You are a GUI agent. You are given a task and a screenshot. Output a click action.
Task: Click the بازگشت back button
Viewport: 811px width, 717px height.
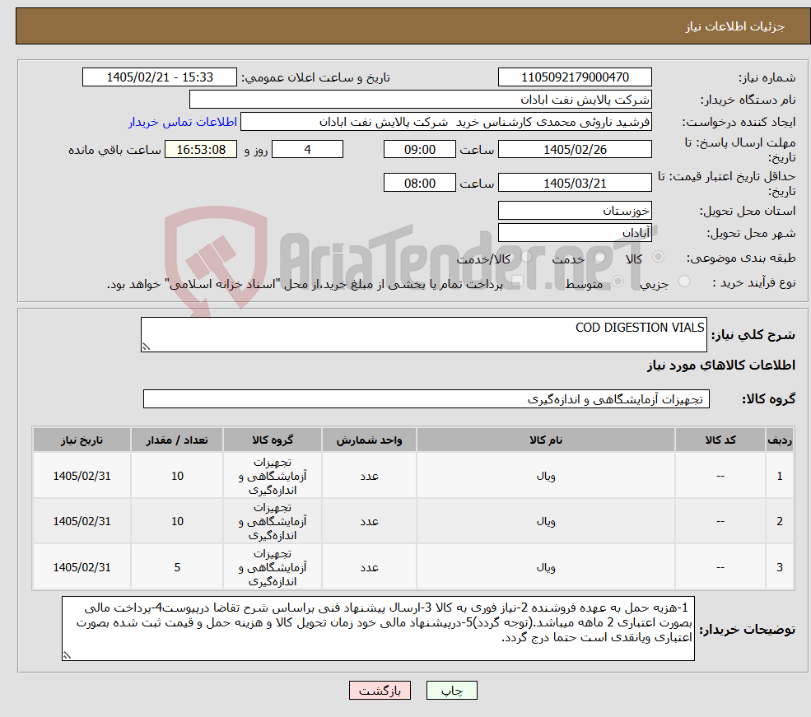[380, 691]
